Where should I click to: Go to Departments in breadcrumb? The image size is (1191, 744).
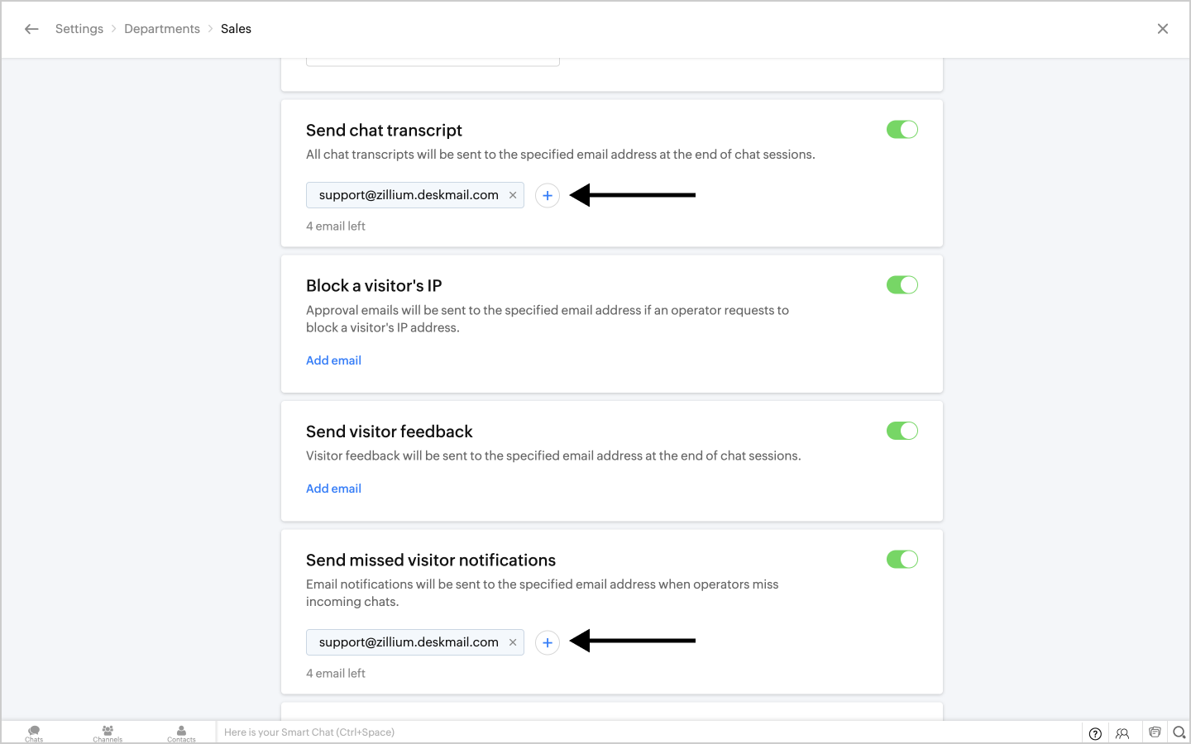[162, 29]
